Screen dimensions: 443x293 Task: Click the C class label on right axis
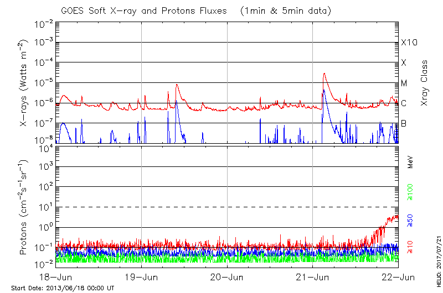click(x=404, y=103)
